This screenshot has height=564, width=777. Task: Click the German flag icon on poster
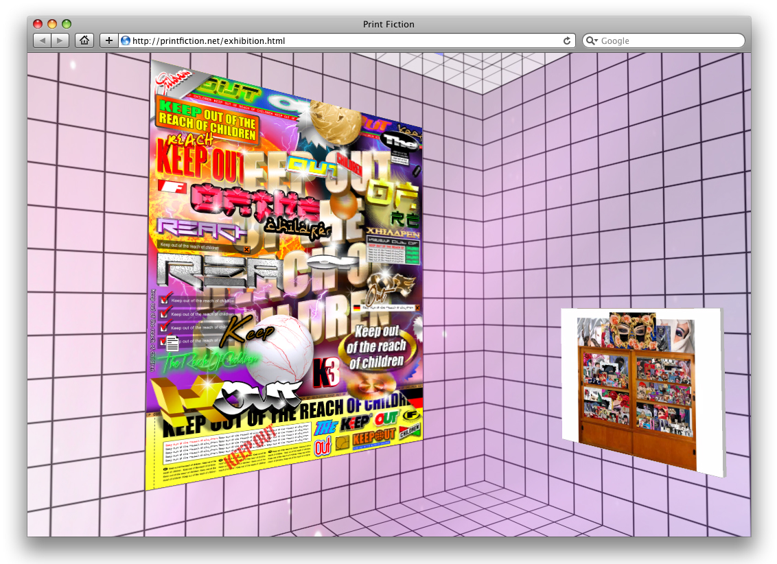pos(356,307)
